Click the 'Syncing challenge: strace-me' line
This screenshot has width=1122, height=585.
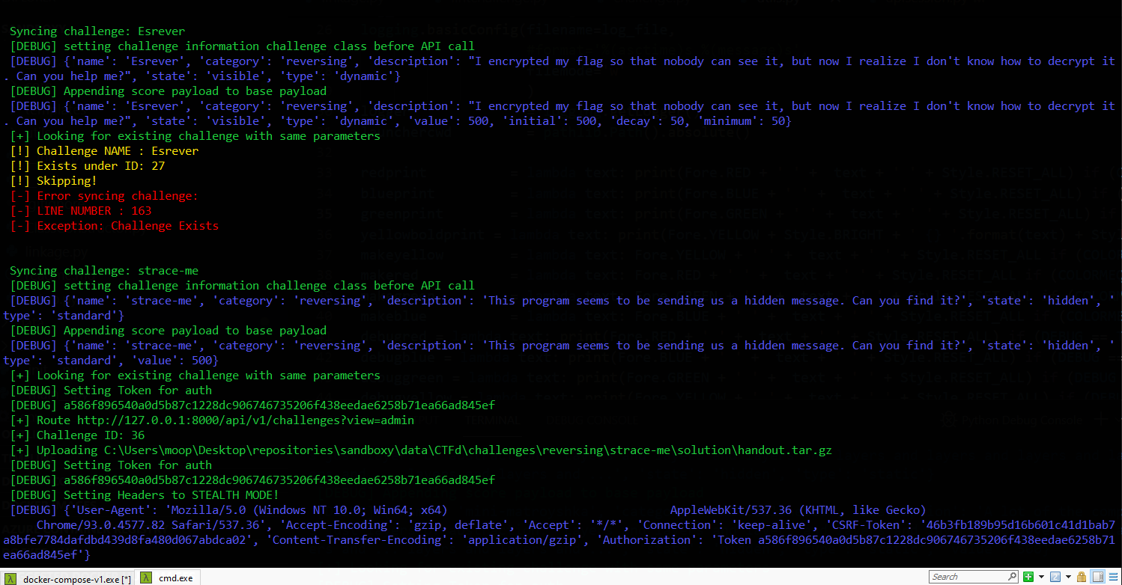[x=104, y=271]
